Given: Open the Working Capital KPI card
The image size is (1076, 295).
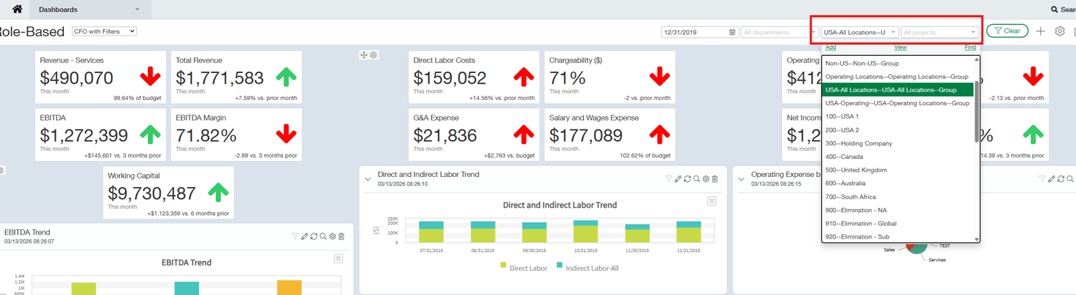Looking at the screenshot, I should pos(168,192).
